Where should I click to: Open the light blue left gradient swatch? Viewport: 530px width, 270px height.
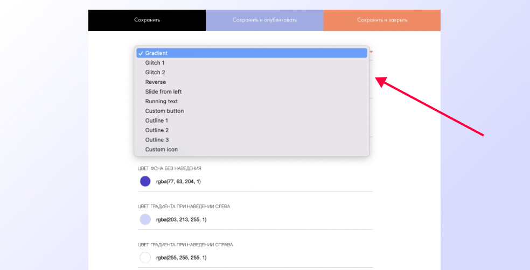click(x=145, y=219)
